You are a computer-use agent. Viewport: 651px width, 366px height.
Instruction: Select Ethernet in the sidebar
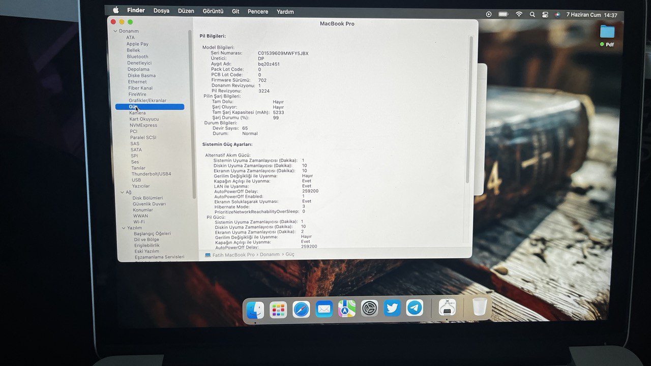(x=137, y=82)
